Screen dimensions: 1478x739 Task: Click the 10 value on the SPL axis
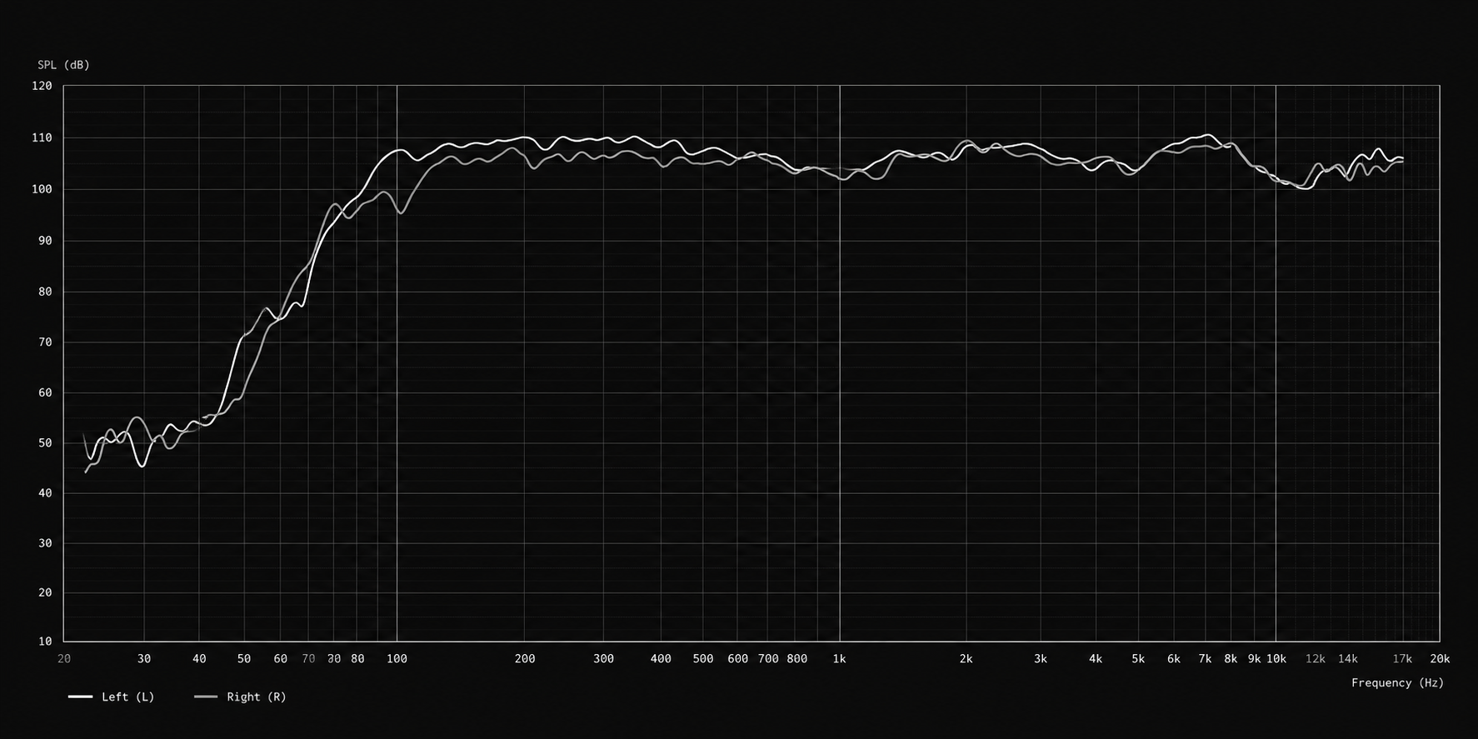click(x=45, y=642)
